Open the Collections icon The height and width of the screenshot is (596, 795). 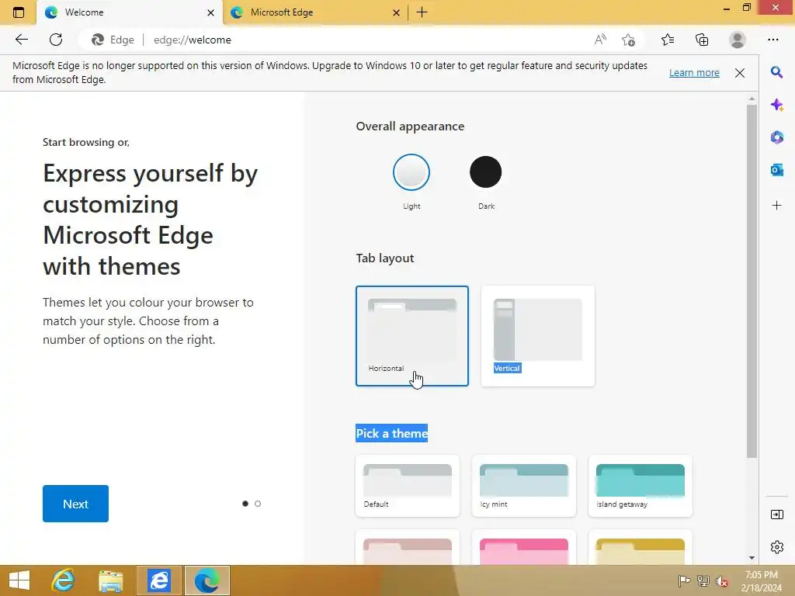pyautogui.click(x=702, y=40)
